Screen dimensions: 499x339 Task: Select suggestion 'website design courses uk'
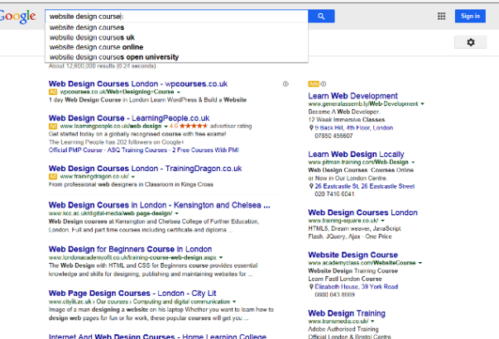176,37
